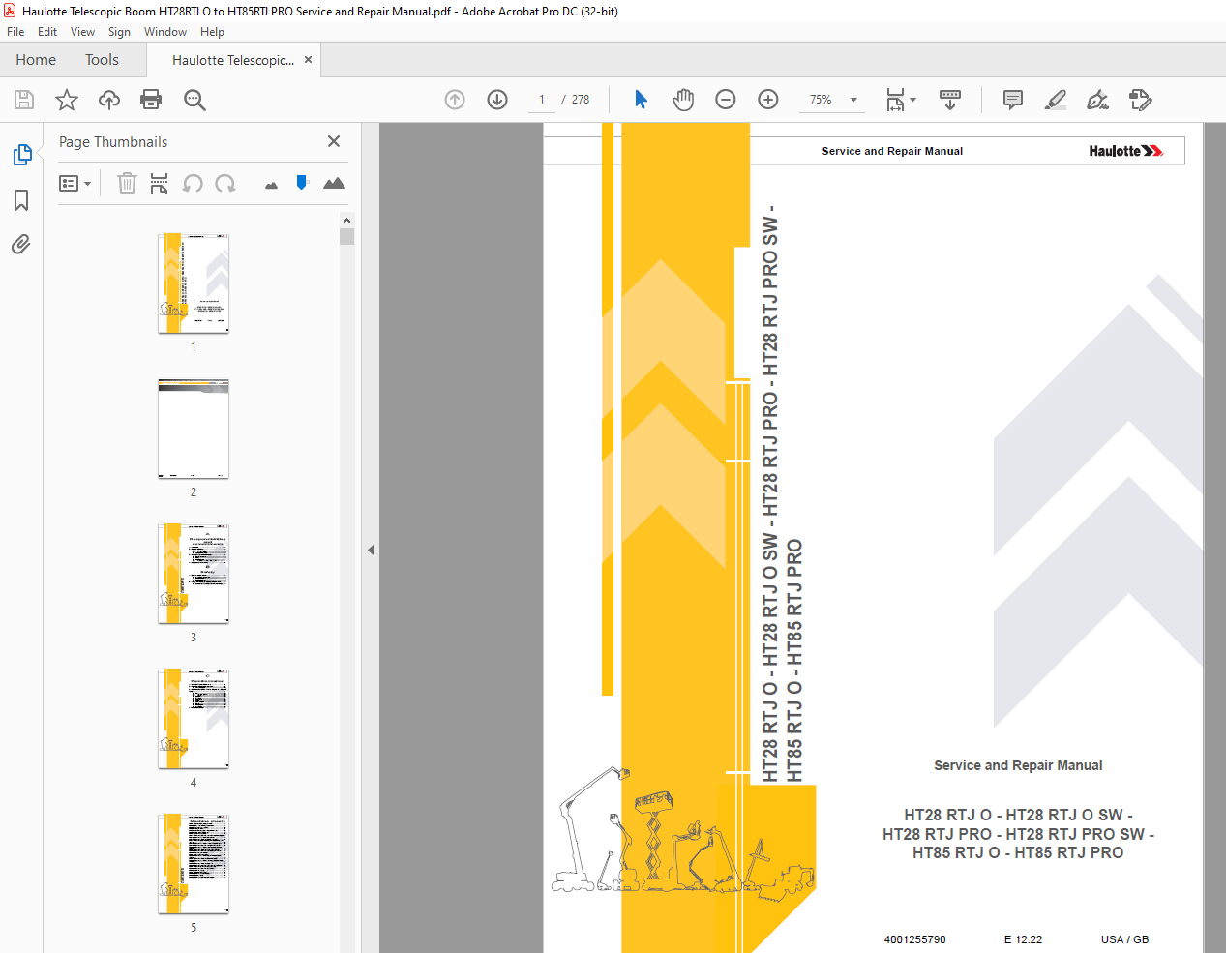1226x953 pixels.
Task: Rotate pages counterclockwise
Action: (x=193, y=183)
